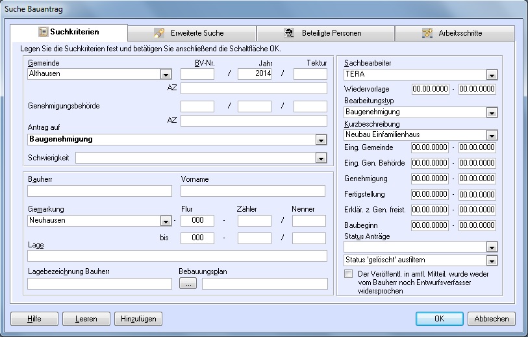
Task: Enable the Veröffentlichung widersprochen checkbox
Action: point(349,274)
